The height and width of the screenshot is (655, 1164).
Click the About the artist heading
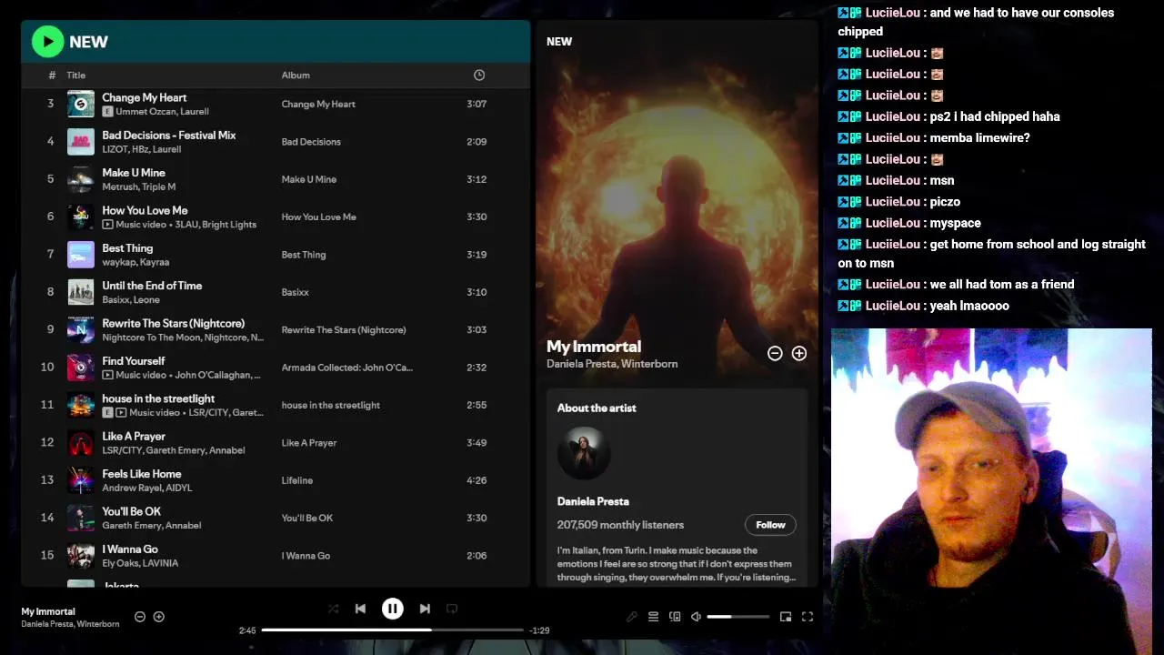[597, 408]
